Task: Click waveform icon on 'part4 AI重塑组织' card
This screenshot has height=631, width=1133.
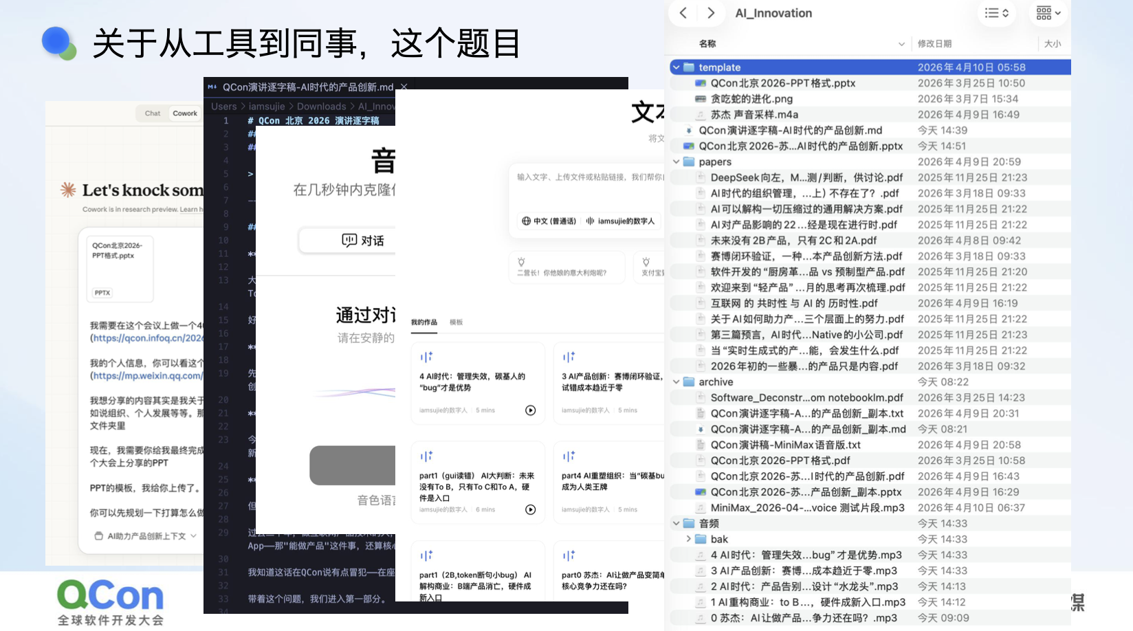Action: pos(569,456)
